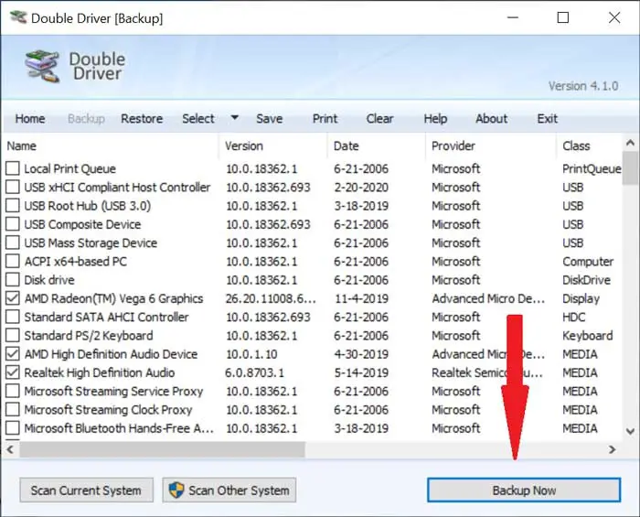Check Microsoft Streaming Service Proxy box
Screen dimensions: 640x517
(x=13, y=391)
